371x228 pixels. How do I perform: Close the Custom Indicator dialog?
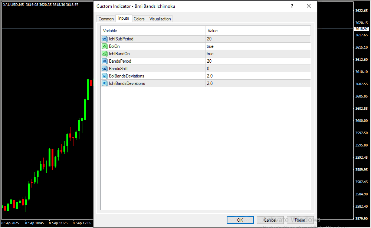[309, 6]
